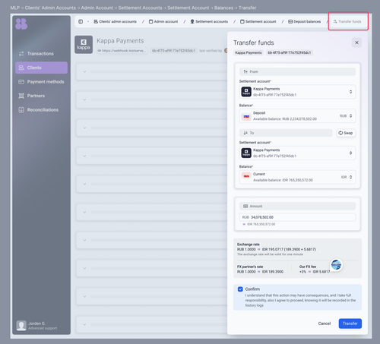Click the Our FX fee value
The width and height of the screenshot is (380, 344).
click(315, 272)
